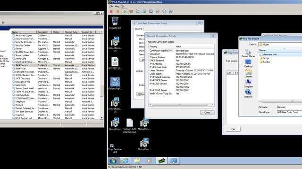Select the NetopCon desktop icon

pyautogui.click(x=115, y=124)
